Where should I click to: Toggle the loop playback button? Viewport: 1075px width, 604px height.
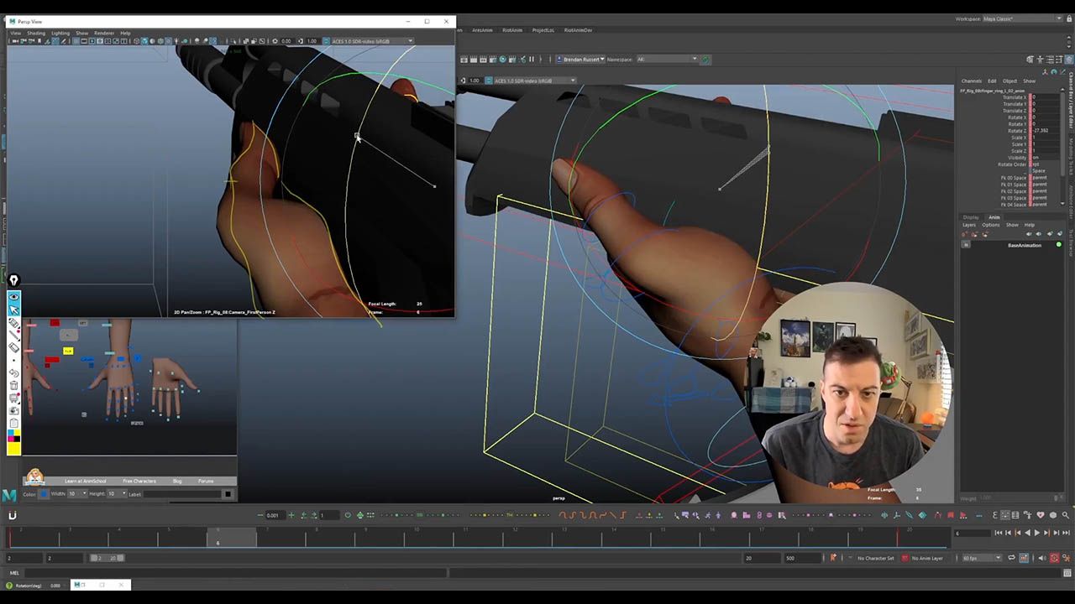coord(1012,558)
